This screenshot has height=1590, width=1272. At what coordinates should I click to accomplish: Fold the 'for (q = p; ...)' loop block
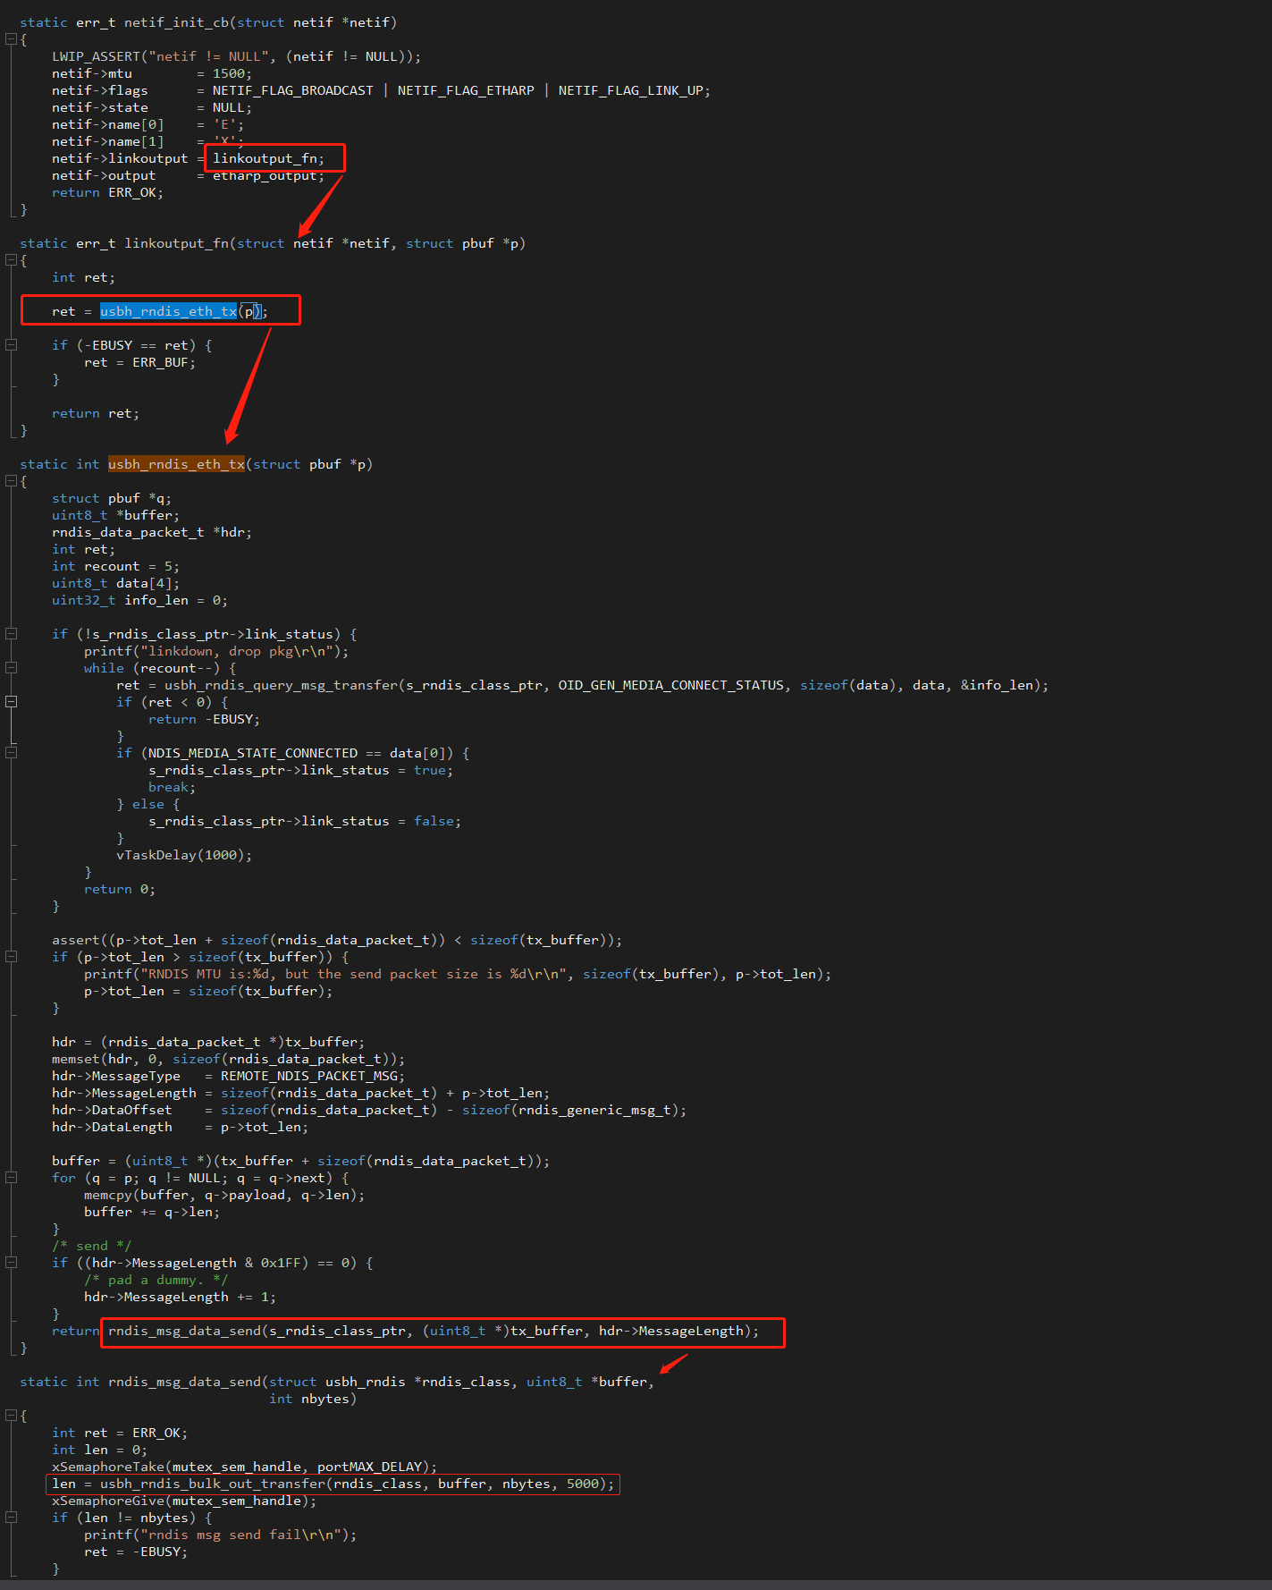click(x=11, y=1178)
